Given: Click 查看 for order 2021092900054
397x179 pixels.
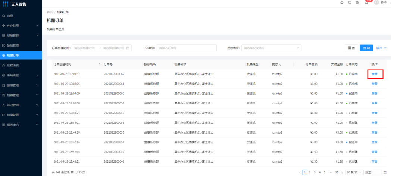Looking at the screenshot, I should pyautogui.click(x=375, y=142).
